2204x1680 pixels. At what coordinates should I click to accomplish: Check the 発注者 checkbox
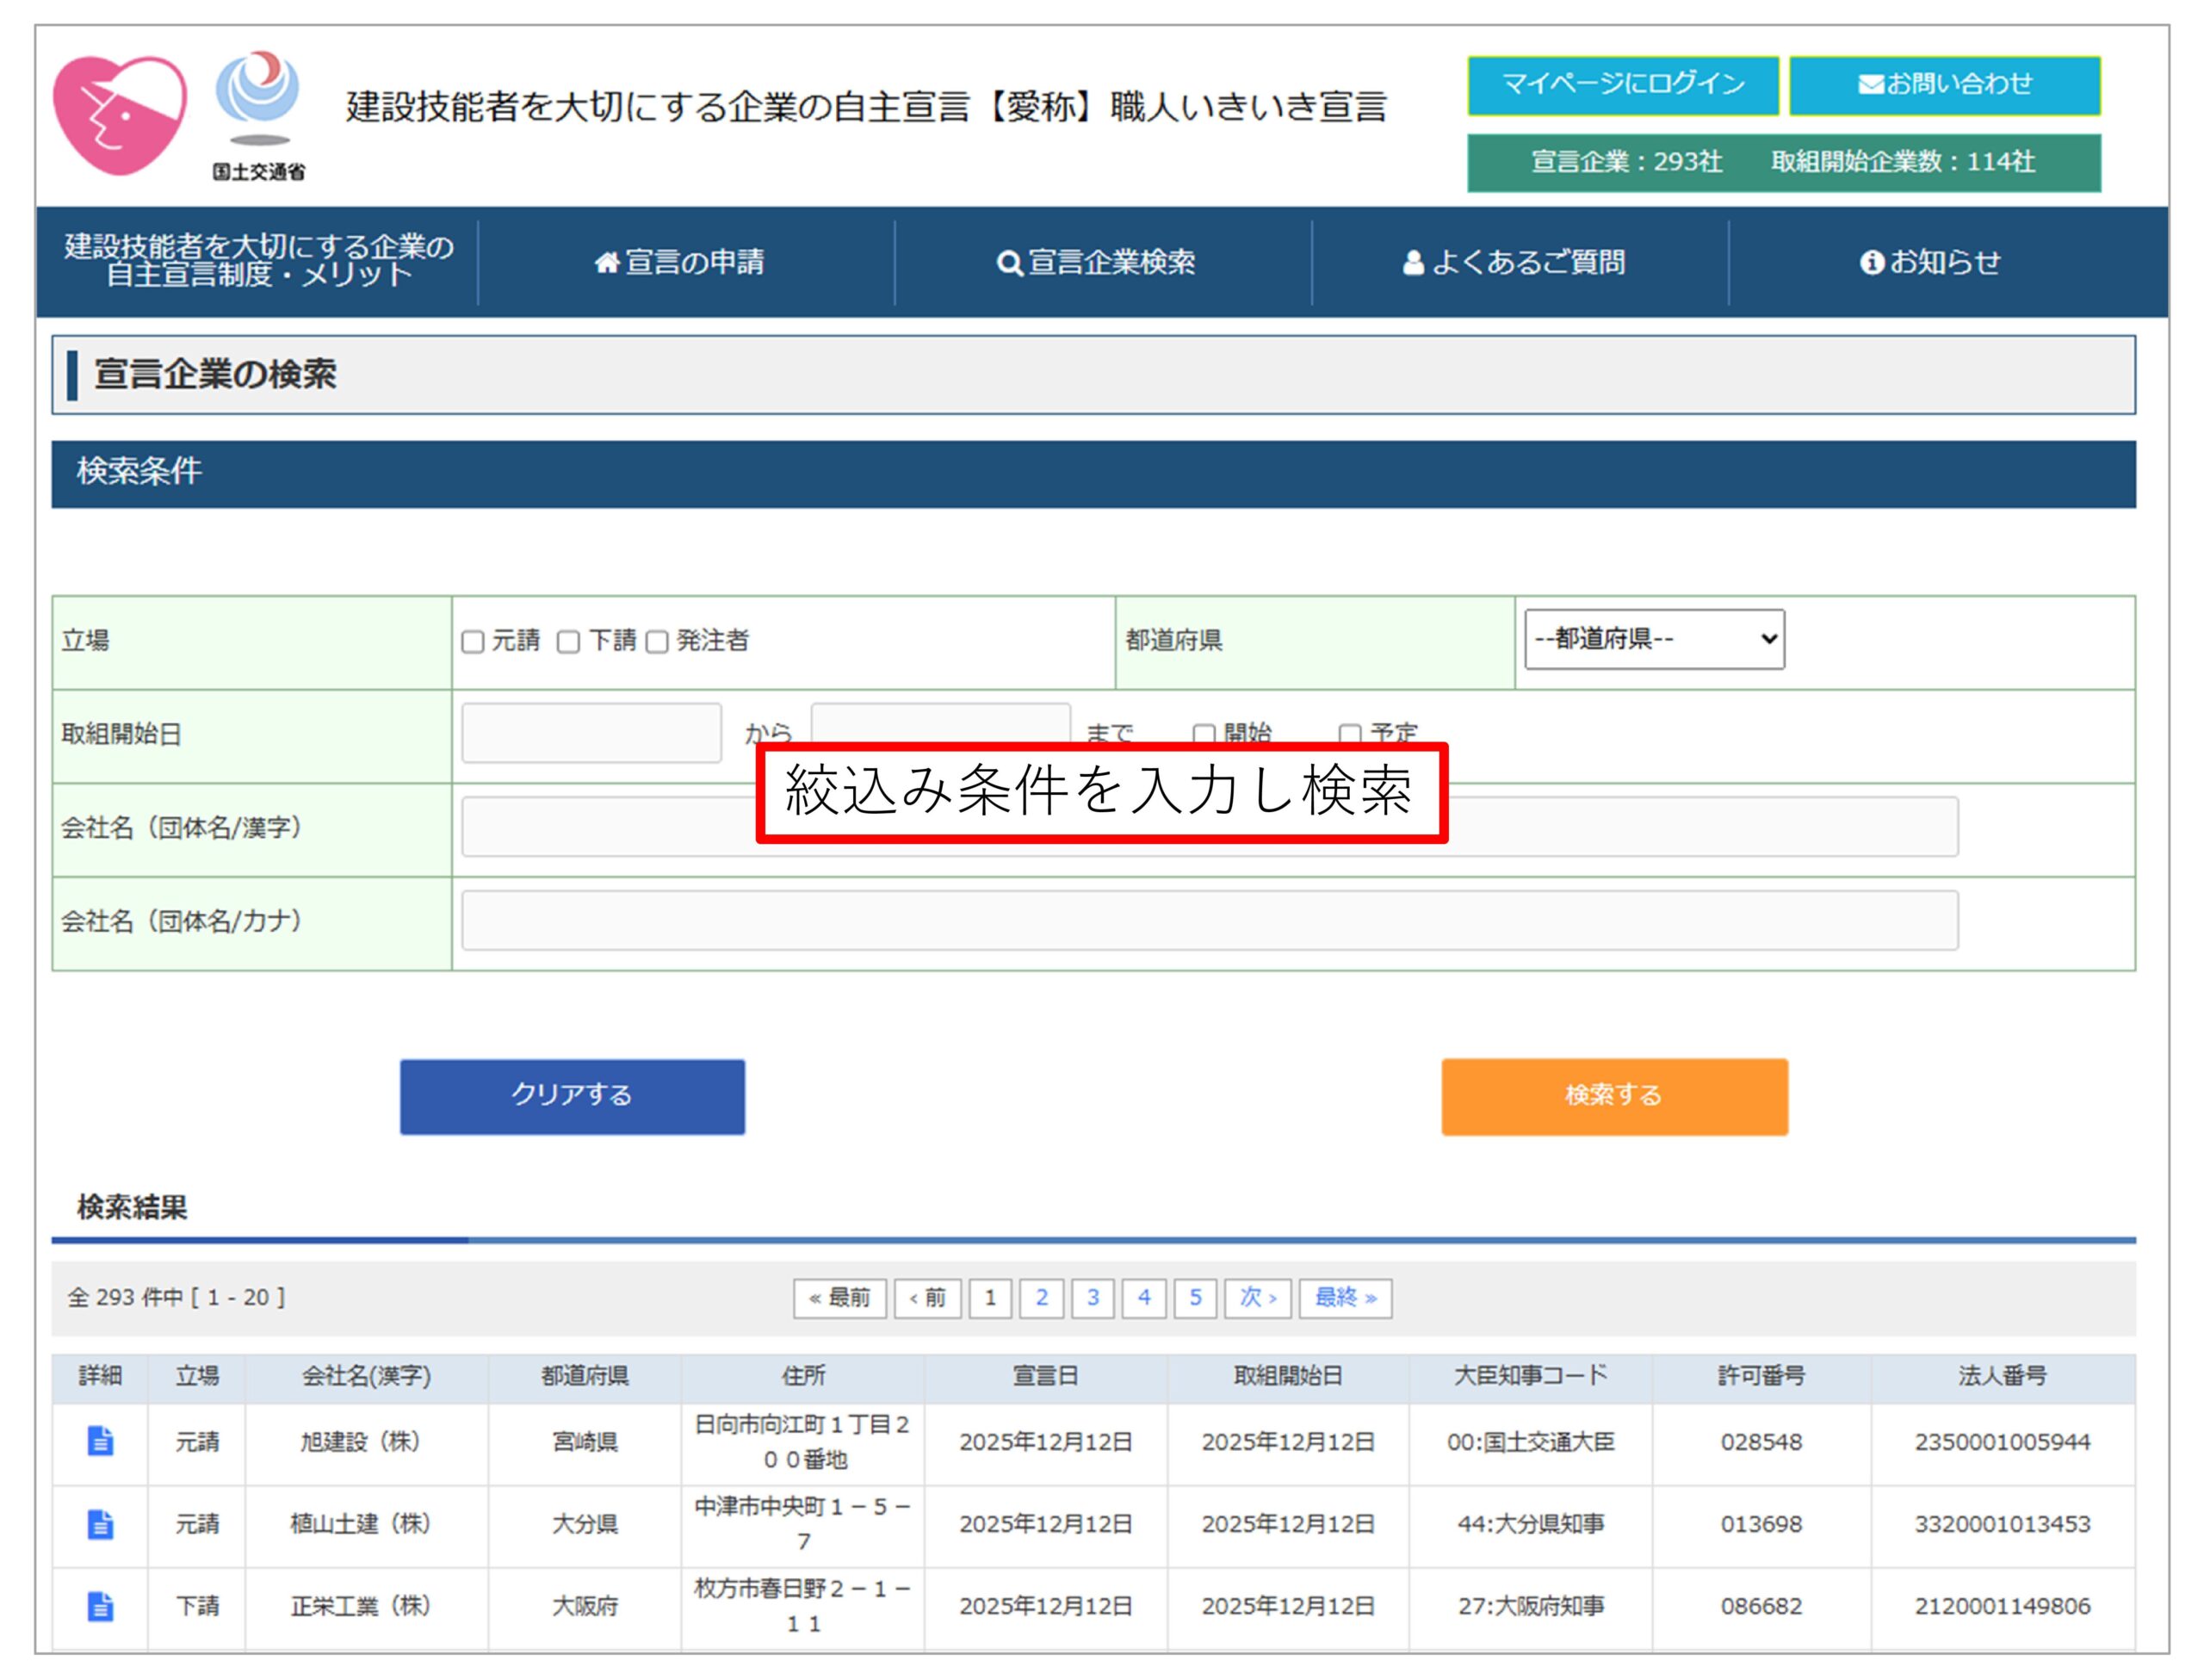point(656,642)
